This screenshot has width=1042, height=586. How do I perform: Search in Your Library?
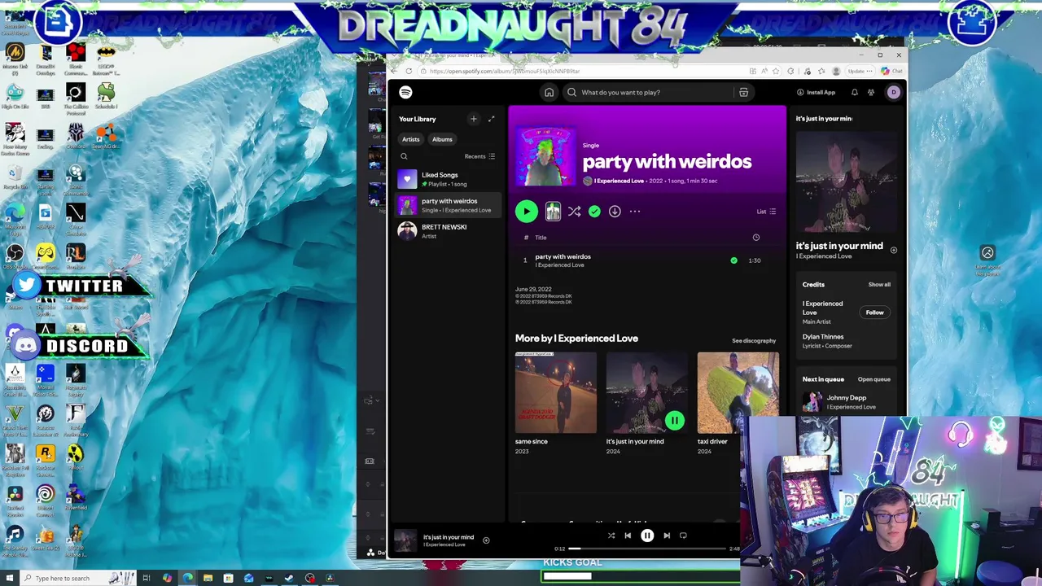404,156
